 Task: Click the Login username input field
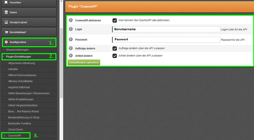pos(166,29)
